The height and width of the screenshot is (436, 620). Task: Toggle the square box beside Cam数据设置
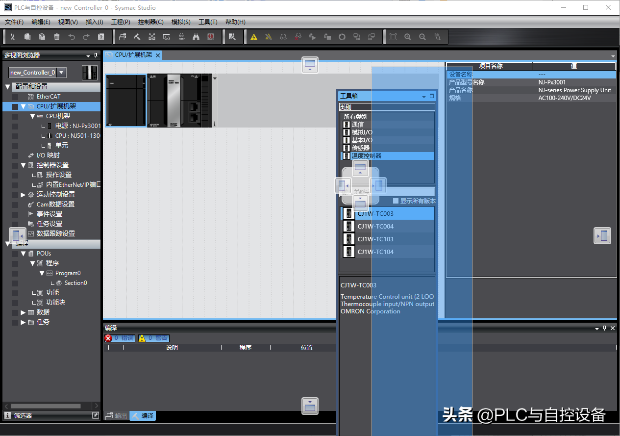(x=15, y=205)
